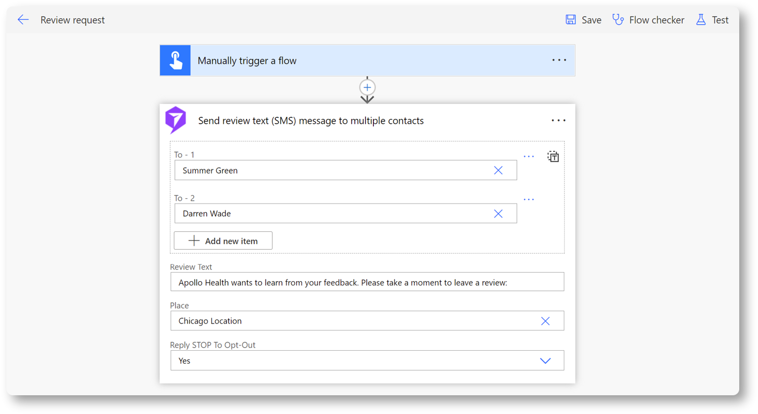Clear the Chicago Location place value
This screenshot has width=758, height=414.
coord(545,321)
